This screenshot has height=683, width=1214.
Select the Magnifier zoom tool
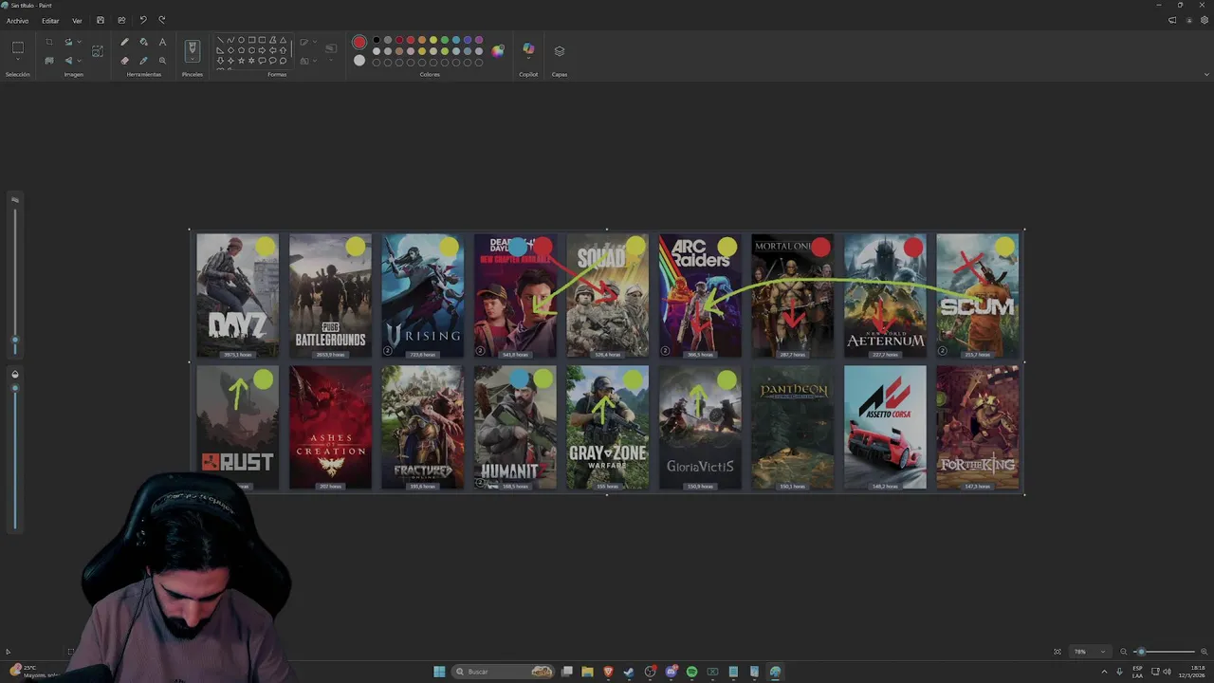tap(162, 61)
